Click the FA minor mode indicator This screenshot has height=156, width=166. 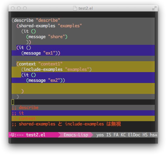coord(116,135)
